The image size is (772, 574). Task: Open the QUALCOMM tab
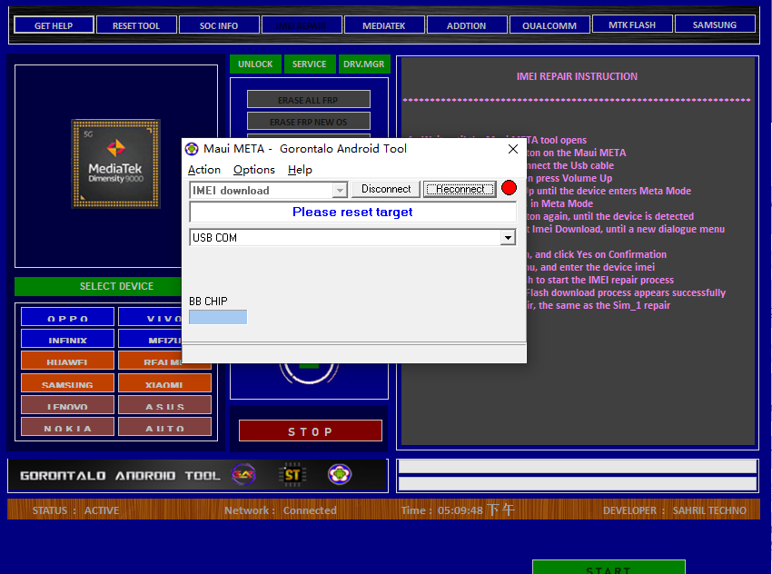(x=549, y=25)
